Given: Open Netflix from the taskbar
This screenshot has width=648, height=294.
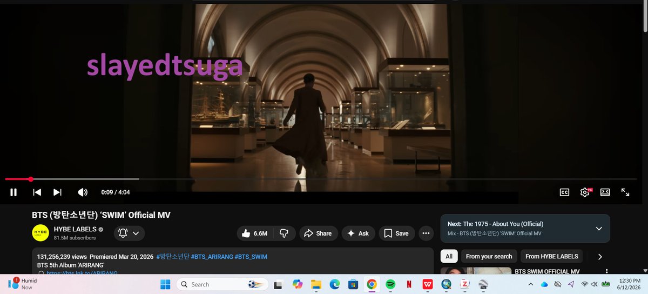Looking at the screenshot, I should coord(409,284).
